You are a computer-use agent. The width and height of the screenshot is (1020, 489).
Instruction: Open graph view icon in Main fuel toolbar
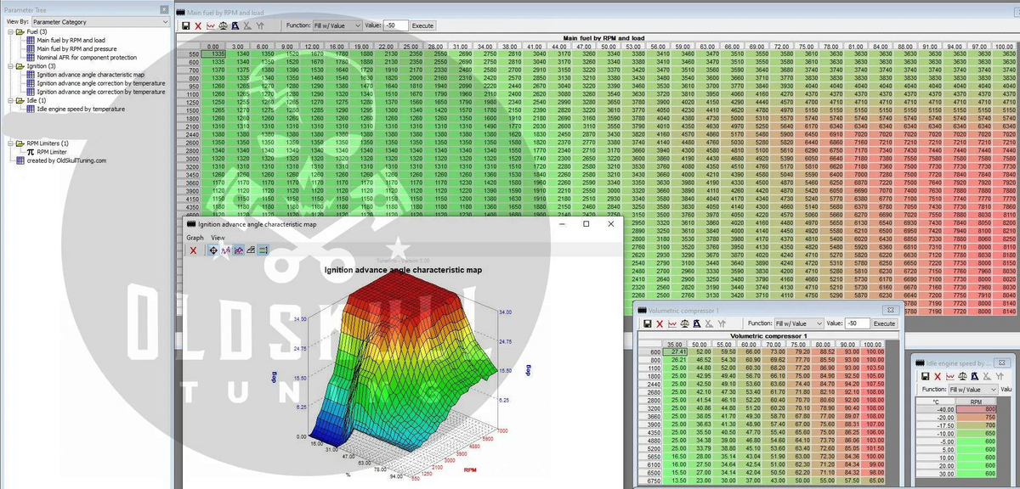pyautogui.click(x=211, y=26)
